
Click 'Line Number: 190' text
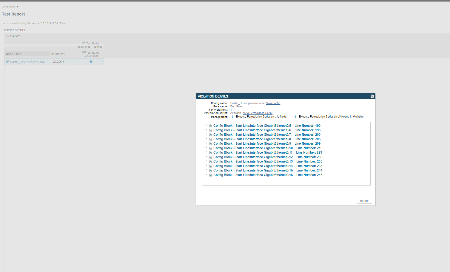(307, 126)
